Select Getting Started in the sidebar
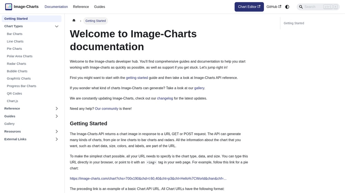Viewport: 345px width, 193px height. 31,19
